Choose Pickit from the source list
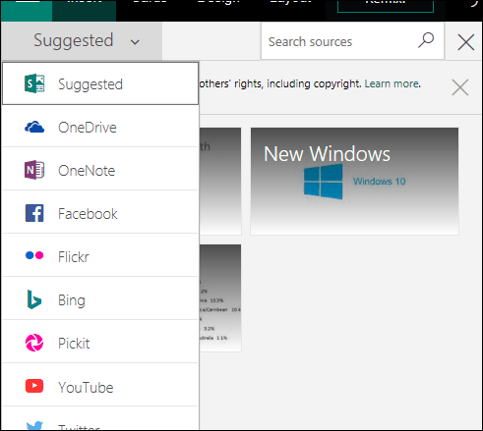The image size is (483, 431). pos(100,343)
